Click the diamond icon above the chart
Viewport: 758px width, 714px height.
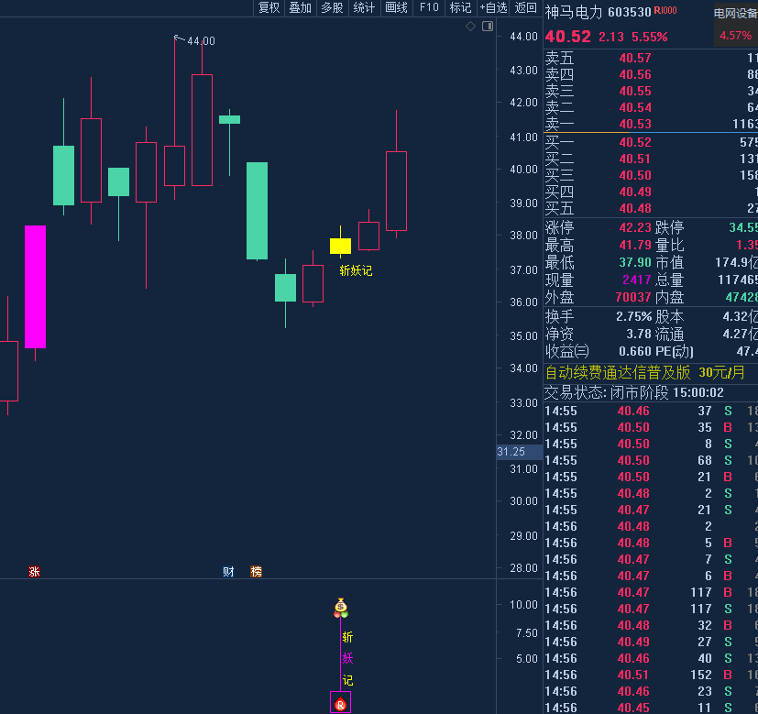[471, 26]
